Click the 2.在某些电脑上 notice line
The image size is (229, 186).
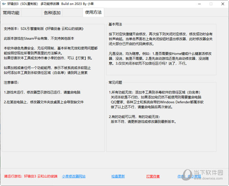(44, 102)
